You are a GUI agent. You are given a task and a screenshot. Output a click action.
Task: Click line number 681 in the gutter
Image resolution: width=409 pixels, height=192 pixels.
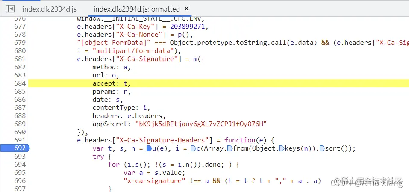tap(20, 59)
